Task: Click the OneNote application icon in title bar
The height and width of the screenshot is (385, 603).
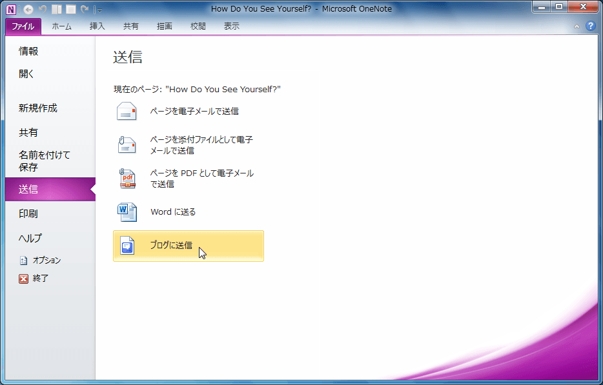Action: coord(11,9)
